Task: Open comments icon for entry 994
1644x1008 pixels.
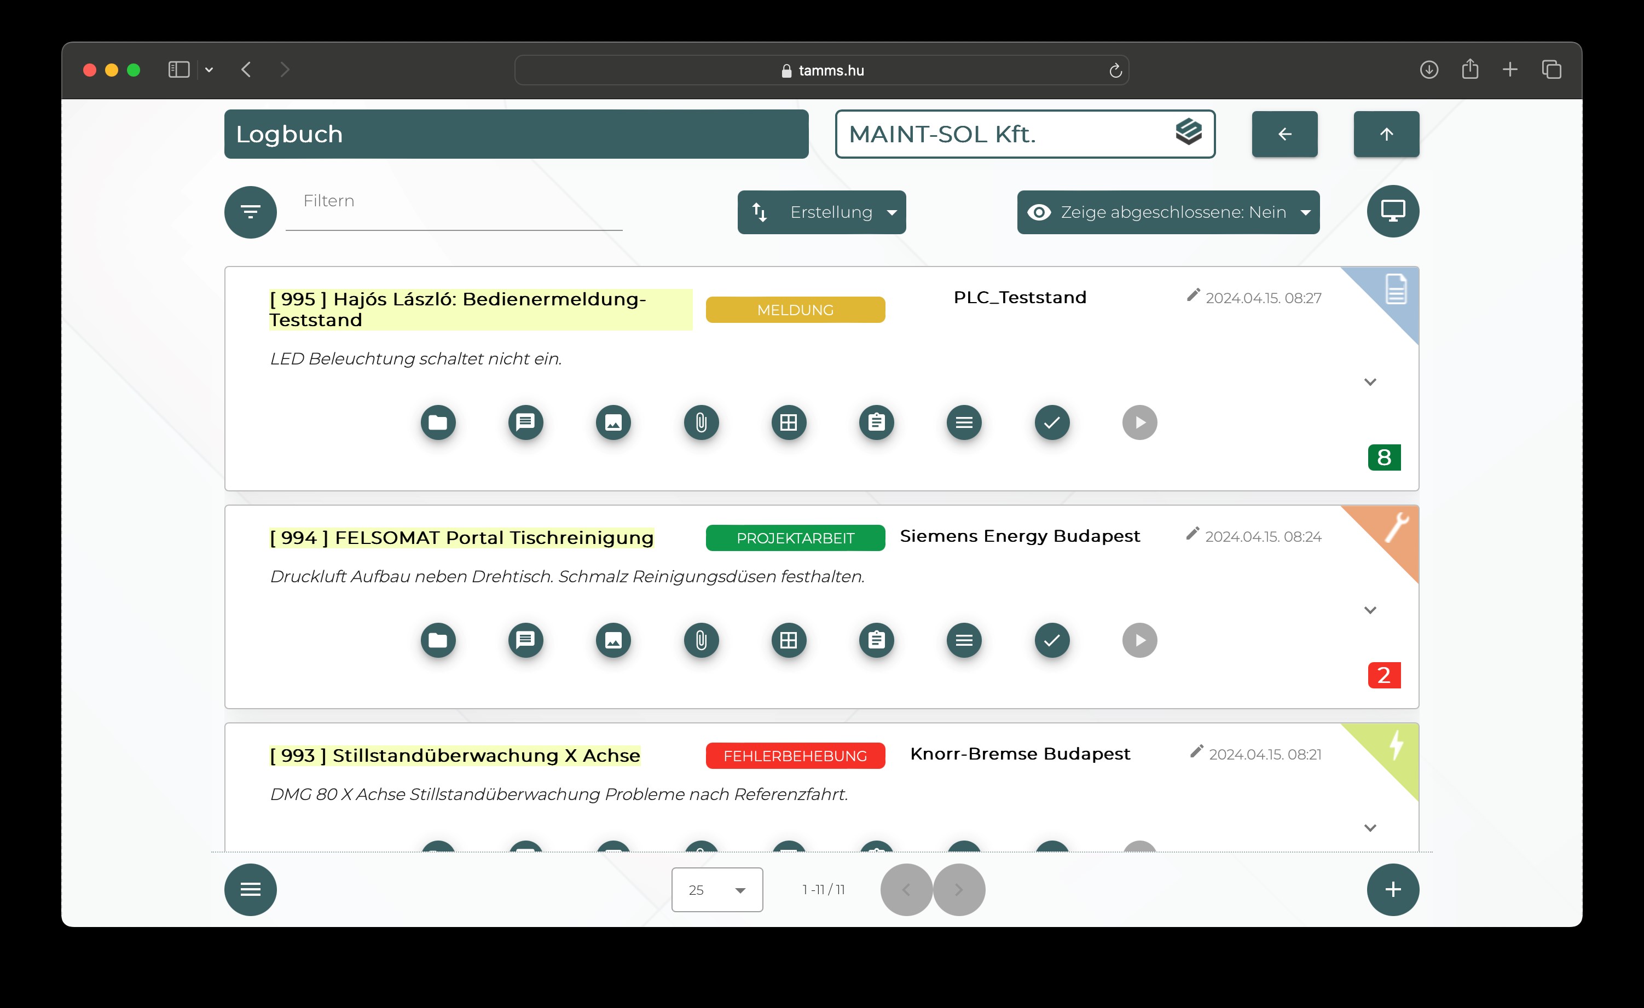Action: pyautogui.click(x=526, y=640)
